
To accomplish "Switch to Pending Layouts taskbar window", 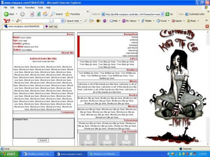I will click(x=38, y=154).
